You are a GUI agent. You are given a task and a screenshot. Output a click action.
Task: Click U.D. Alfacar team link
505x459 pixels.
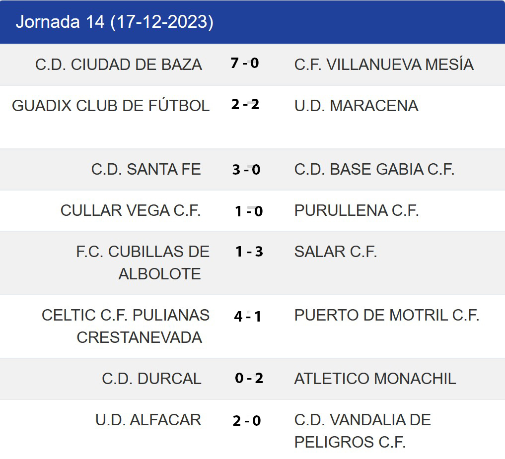point(148,420)
